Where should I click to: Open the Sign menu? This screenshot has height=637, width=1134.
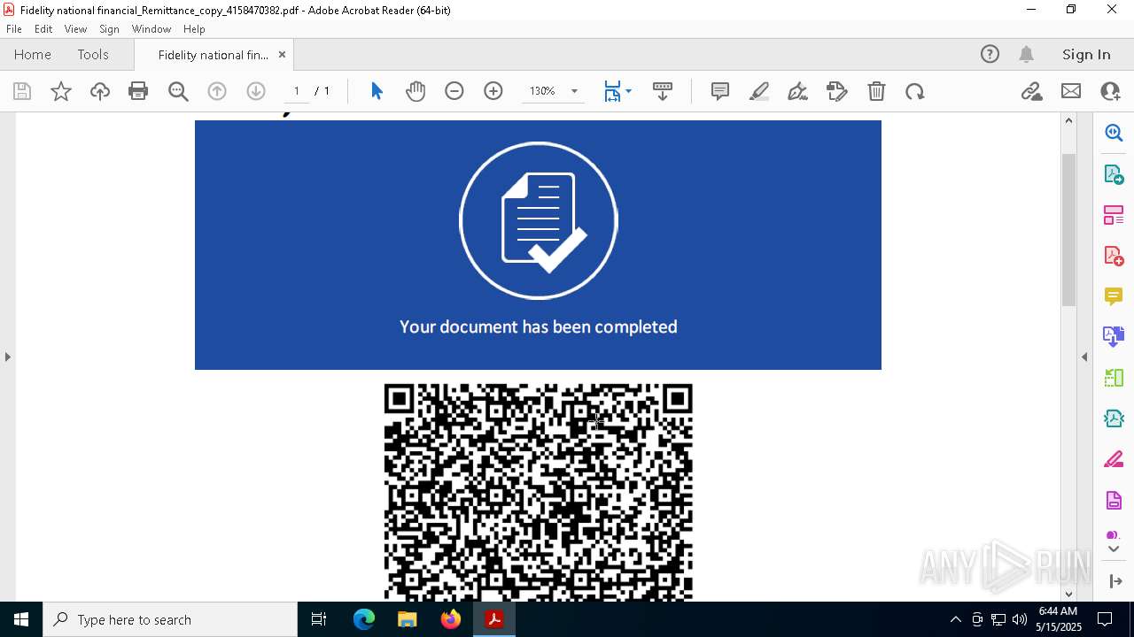(109, 29)
